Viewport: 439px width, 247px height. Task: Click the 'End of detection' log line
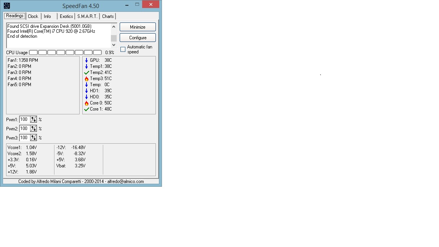click(22, 37)
